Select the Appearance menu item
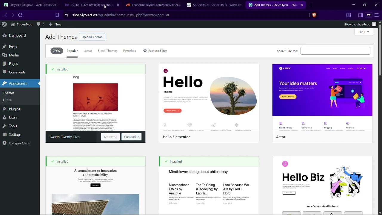 coord(20,83)
